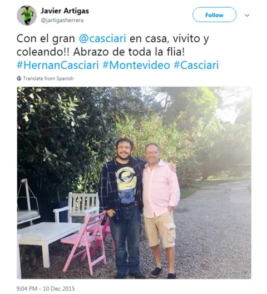Click the white bench in photo
The height and width of the screenshot is (294, 267).
[77, 206]
